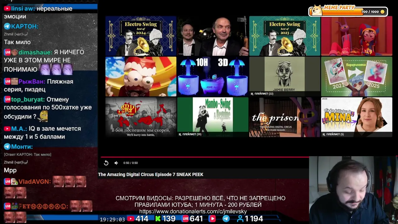Click the reply text 'Ответ КАРТОН: Так мило'

click(x=28, y=155)
